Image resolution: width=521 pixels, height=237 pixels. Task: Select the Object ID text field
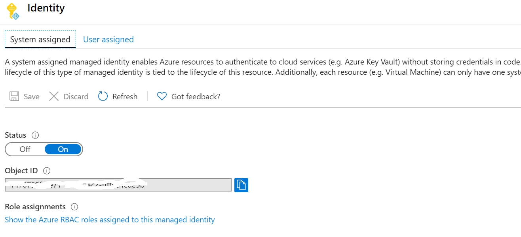(x=118, y=185)
